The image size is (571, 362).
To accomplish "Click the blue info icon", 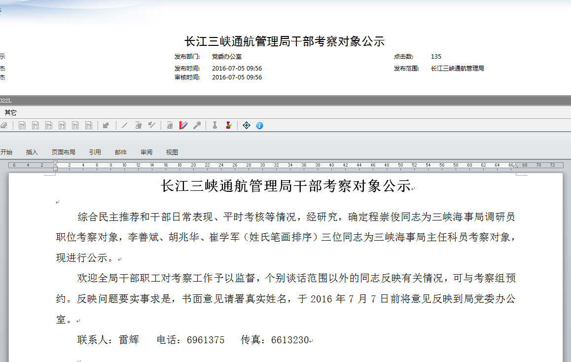I will pos(260,126).
